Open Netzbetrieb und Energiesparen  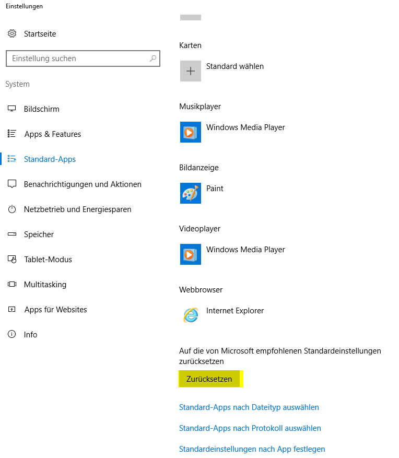[78, 209]
